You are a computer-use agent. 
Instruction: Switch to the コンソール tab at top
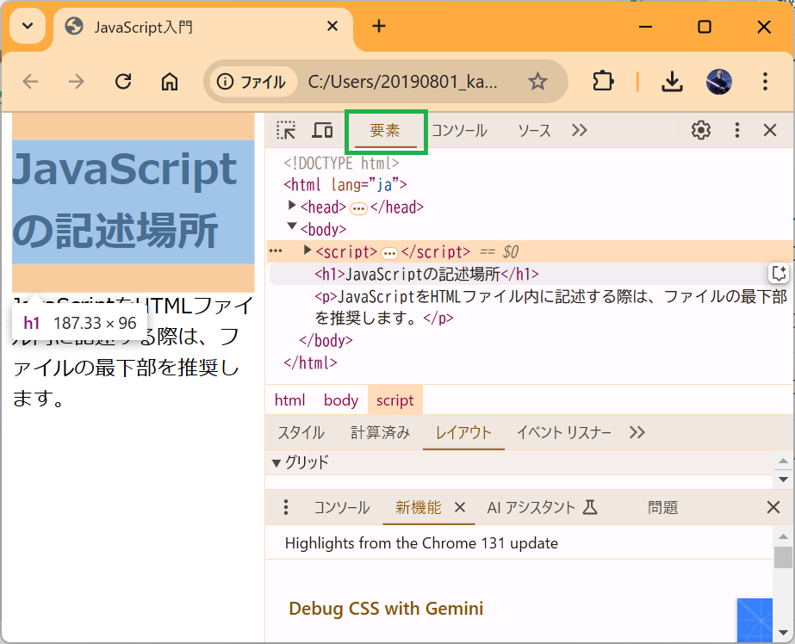click(x=459, y=131)
